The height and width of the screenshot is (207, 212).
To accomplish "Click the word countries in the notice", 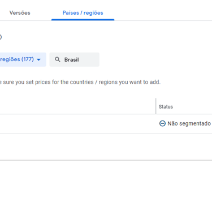I will coord(82,82).
